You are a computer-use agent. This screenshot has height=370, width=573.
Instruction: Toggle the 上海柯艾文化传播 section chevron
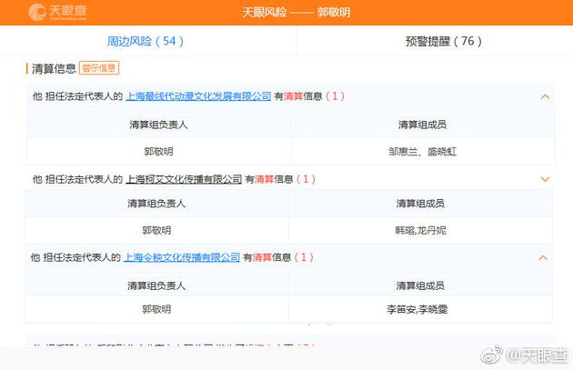tap(545, 179)
